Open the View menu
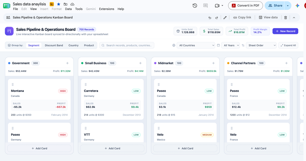This screenshot has height=161, width=306. click(x=33, y=9)
